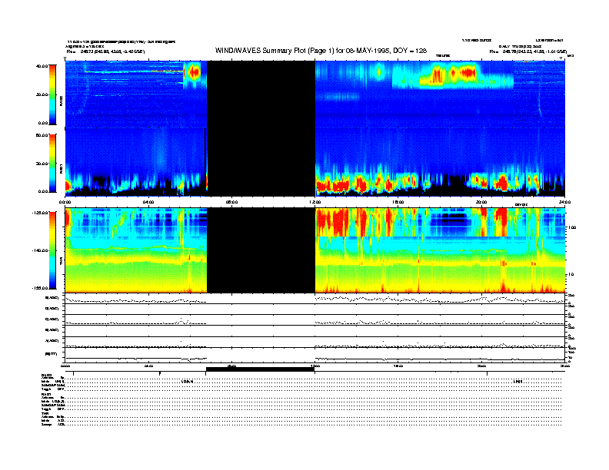This screenshot has width=609, height=470.
Task: Click the WIND/WAVES Summary Plot title
Action: point(321,51)
